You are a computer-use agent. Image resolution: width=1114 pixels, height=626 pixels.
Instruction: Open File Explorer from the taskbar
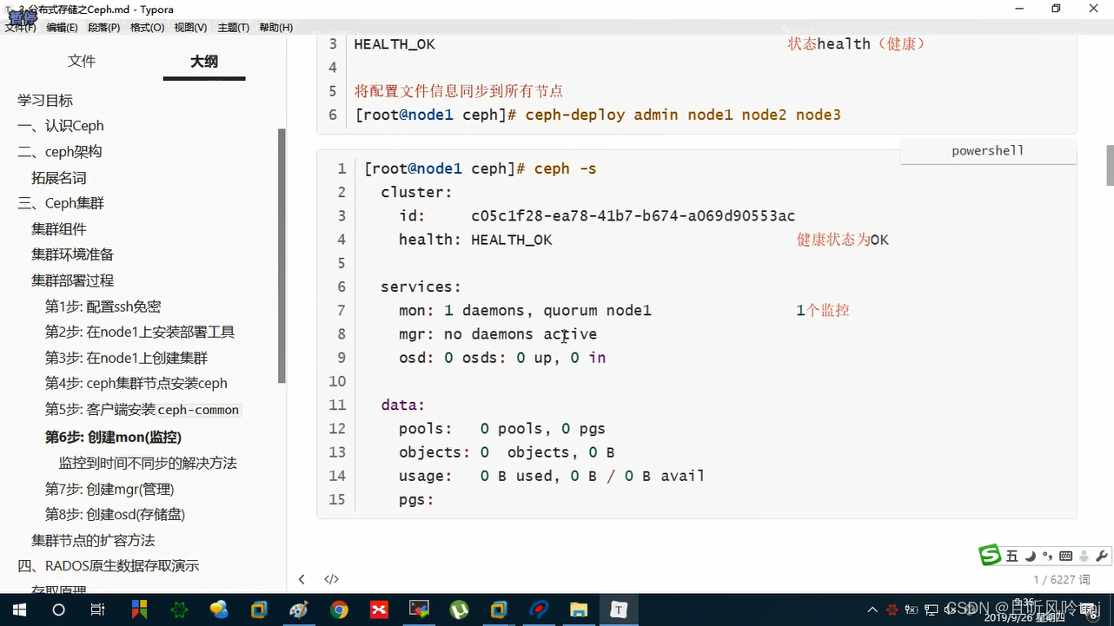tap(579, 610)
